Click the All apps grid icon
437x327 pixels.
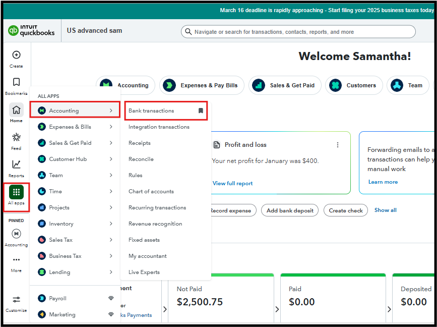click(x=16, y=192)
